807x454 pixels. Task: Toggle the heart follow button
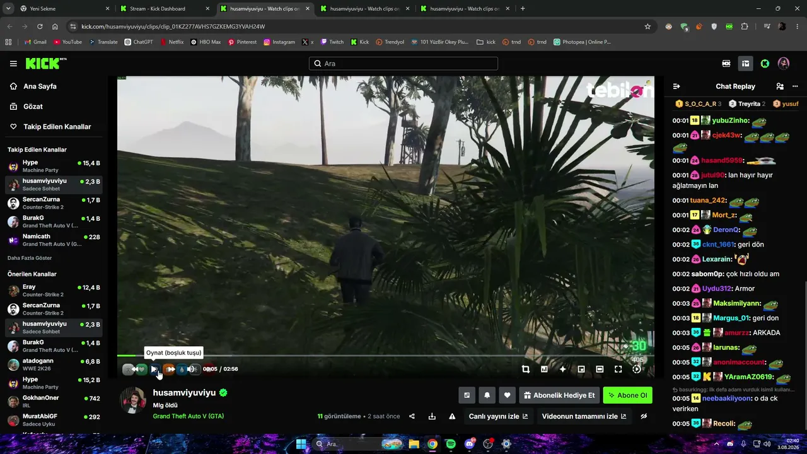point(507,395)
